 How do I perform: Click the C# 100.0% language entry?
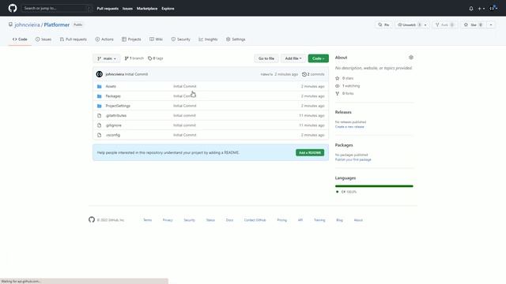coord(346,192)
